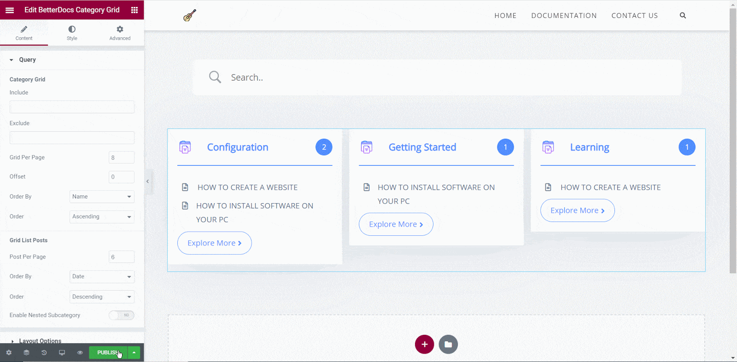Open the Getting Started category title link

[x=422, y=147]
